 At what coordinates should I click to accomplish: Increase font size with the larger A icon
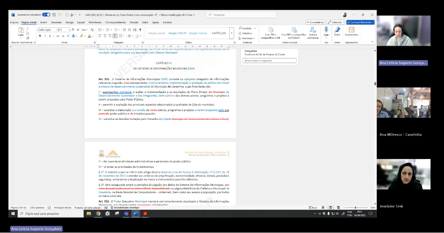click(x=73, y=30)
